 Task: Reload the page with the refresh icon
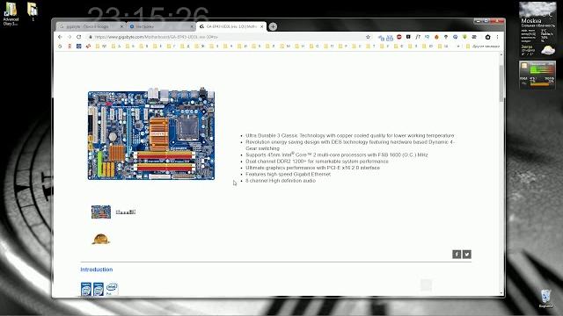point(78,37)
